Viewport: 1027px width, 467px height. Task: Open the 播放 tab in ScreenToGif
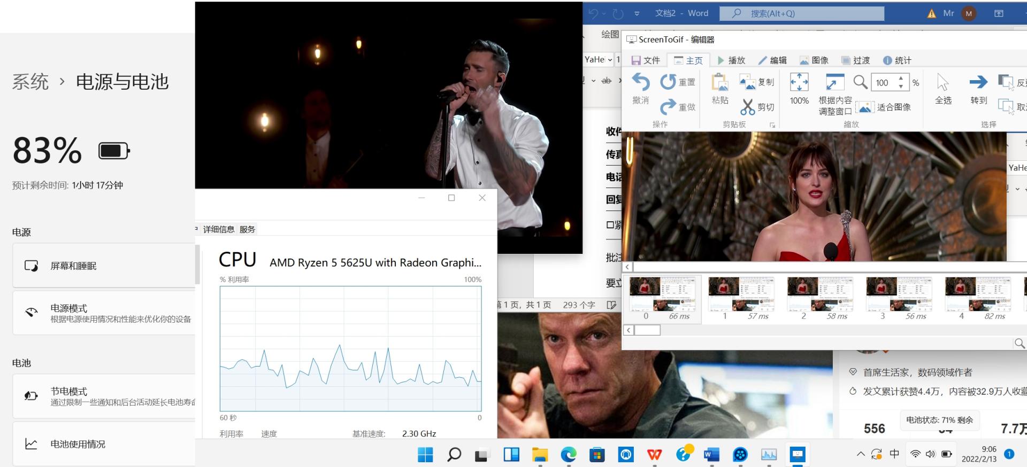coord(731,60)
